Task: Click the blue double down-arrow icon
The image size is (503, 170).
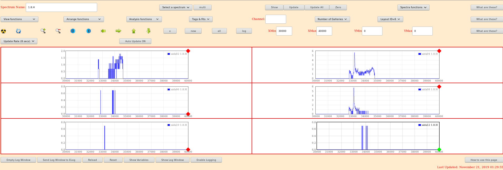Action: [73, 31]
